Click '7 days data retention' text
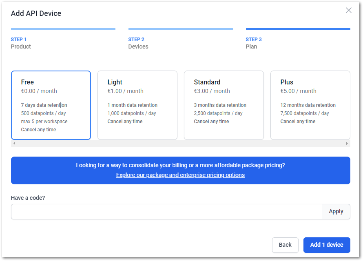This screenshot has height=261, width=363. (x=44, y=105)
